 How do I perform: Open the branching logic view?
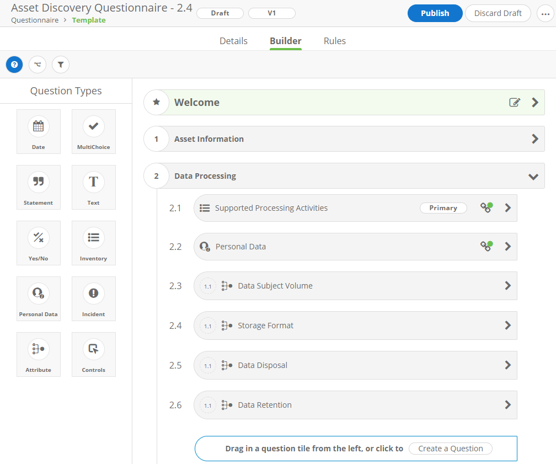coord(37,65)
